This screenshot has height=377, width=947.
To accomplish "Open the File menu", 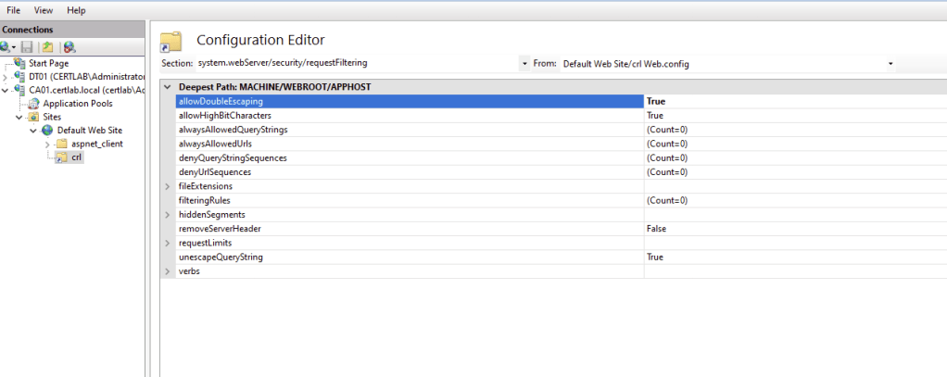I will click(14, 10).
